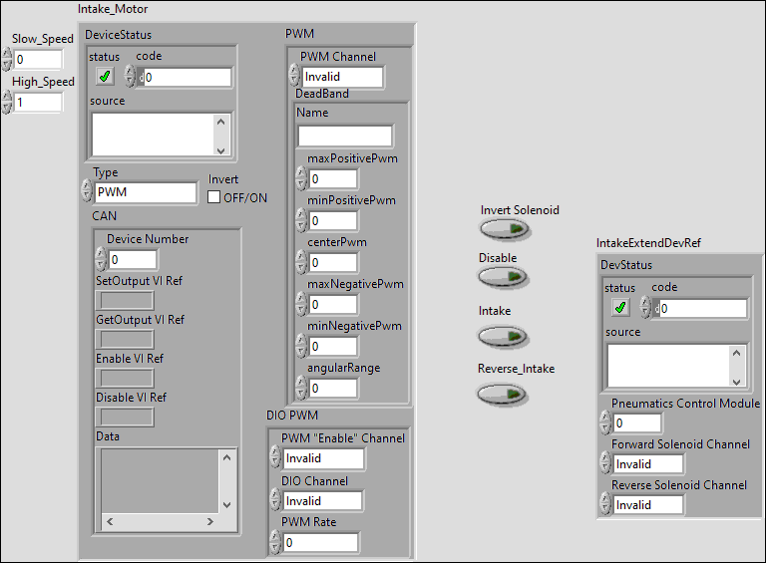This screenshot has width=766, height=563.
Task: Open the Reverse Solenoid Channel selector
Action: click(x=647, y=504)
